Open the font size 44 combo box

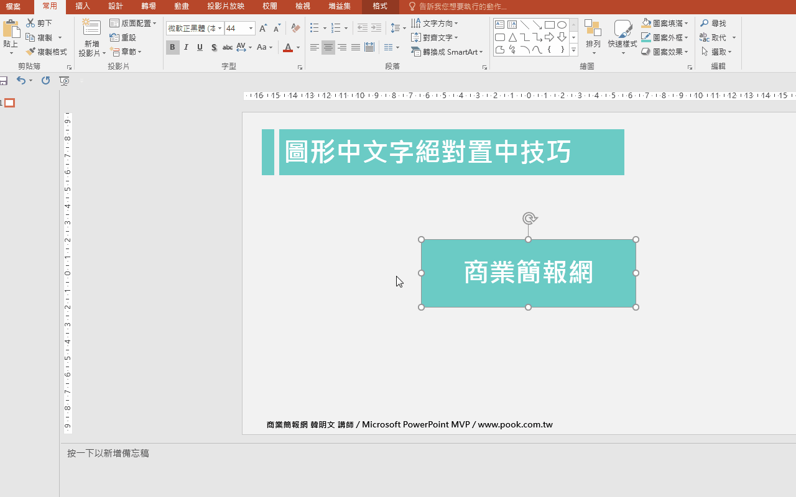tap(239, 28)
